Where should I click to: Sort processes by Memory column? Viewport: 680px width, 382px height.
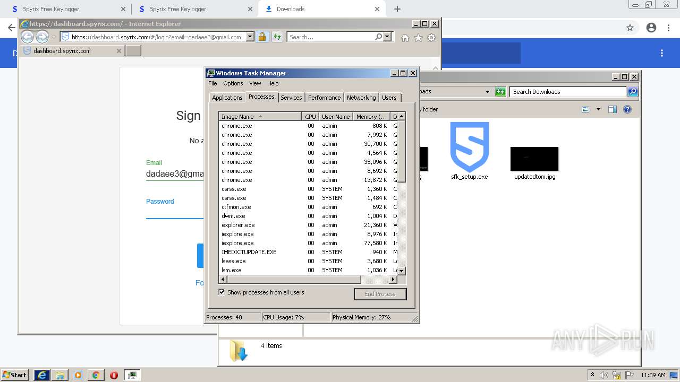371,117
